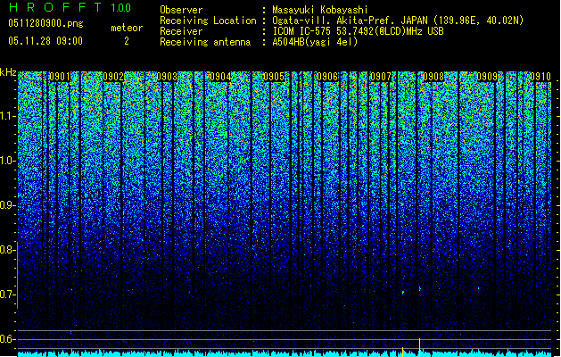Click the 'Receiver' field label

point(181,31)
